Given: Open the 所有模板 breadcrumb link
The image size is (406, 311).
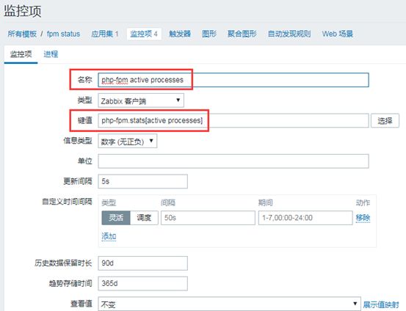Looking at the screenshot, I should [x=22, y=34].
